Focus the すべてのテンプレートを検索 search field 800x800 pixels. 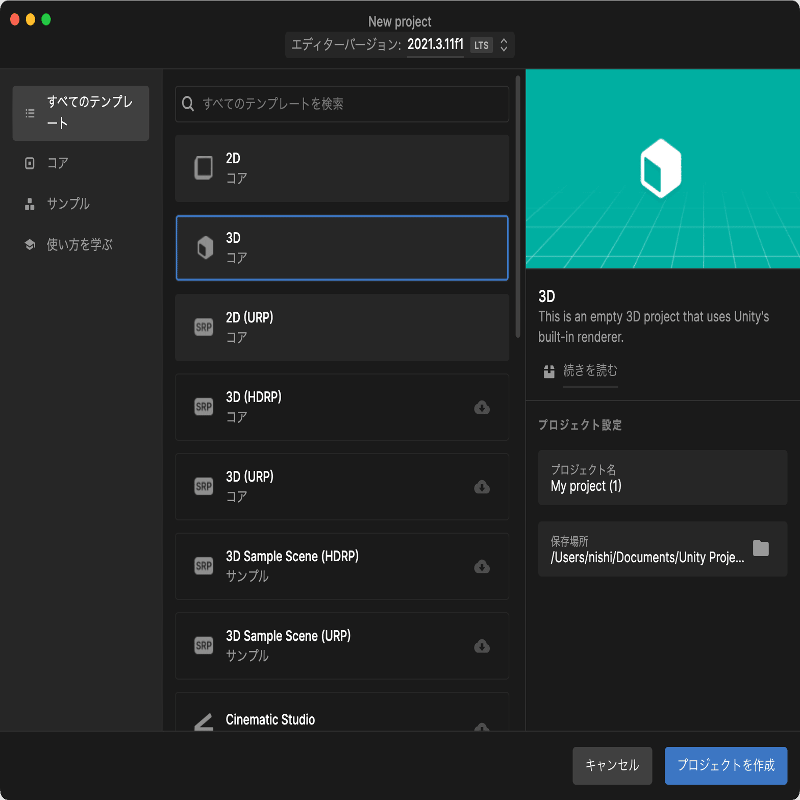pos(342,104)
